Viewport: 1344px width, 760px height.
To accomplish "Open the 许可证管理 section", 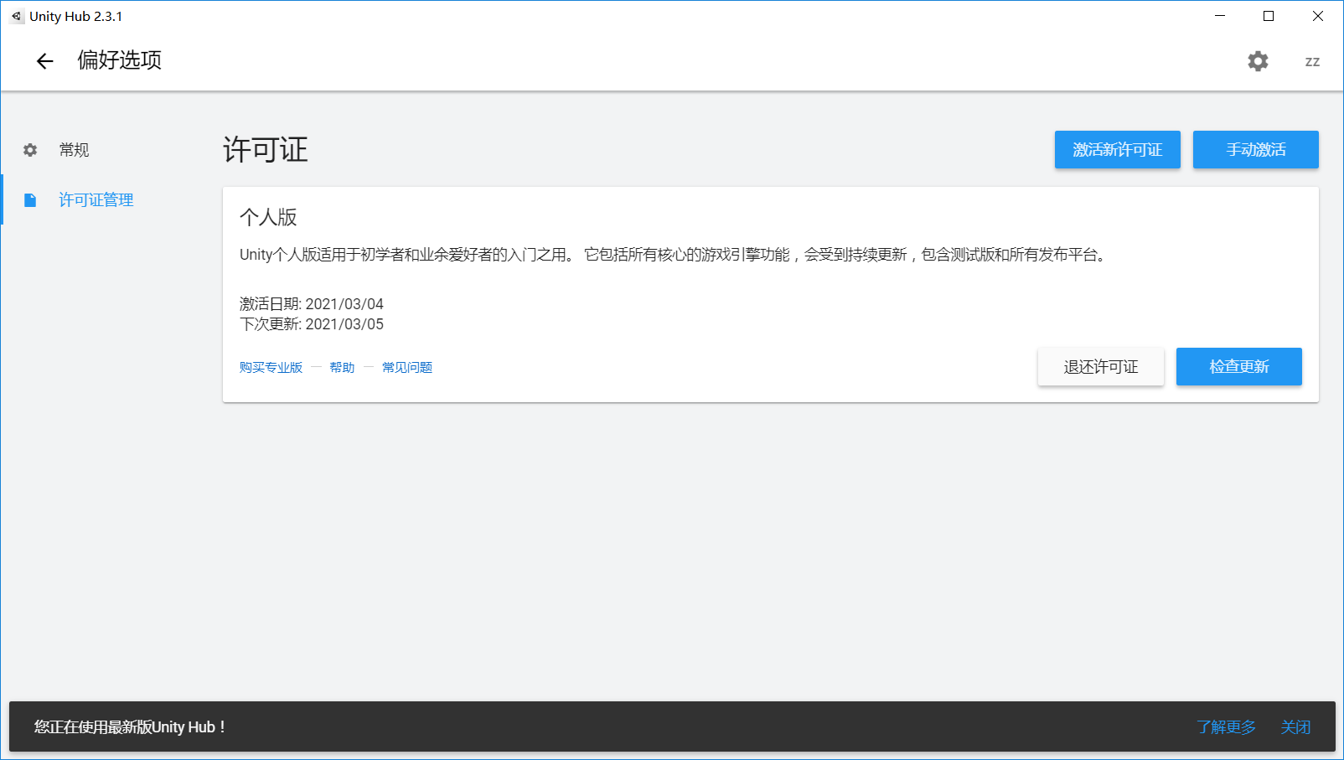I will [x=96, y=199].
